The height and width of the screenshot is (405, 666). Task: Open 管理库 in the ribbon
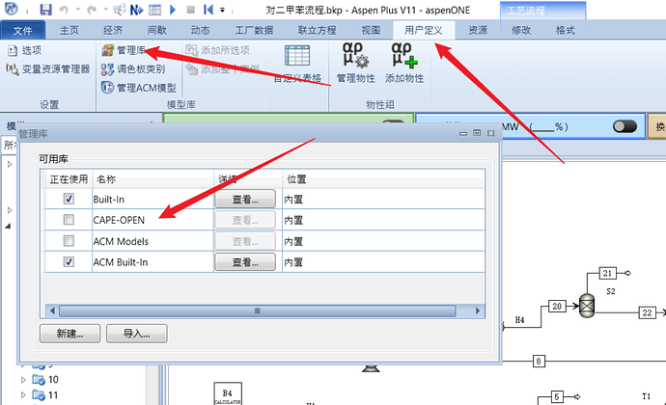(124, 50)
